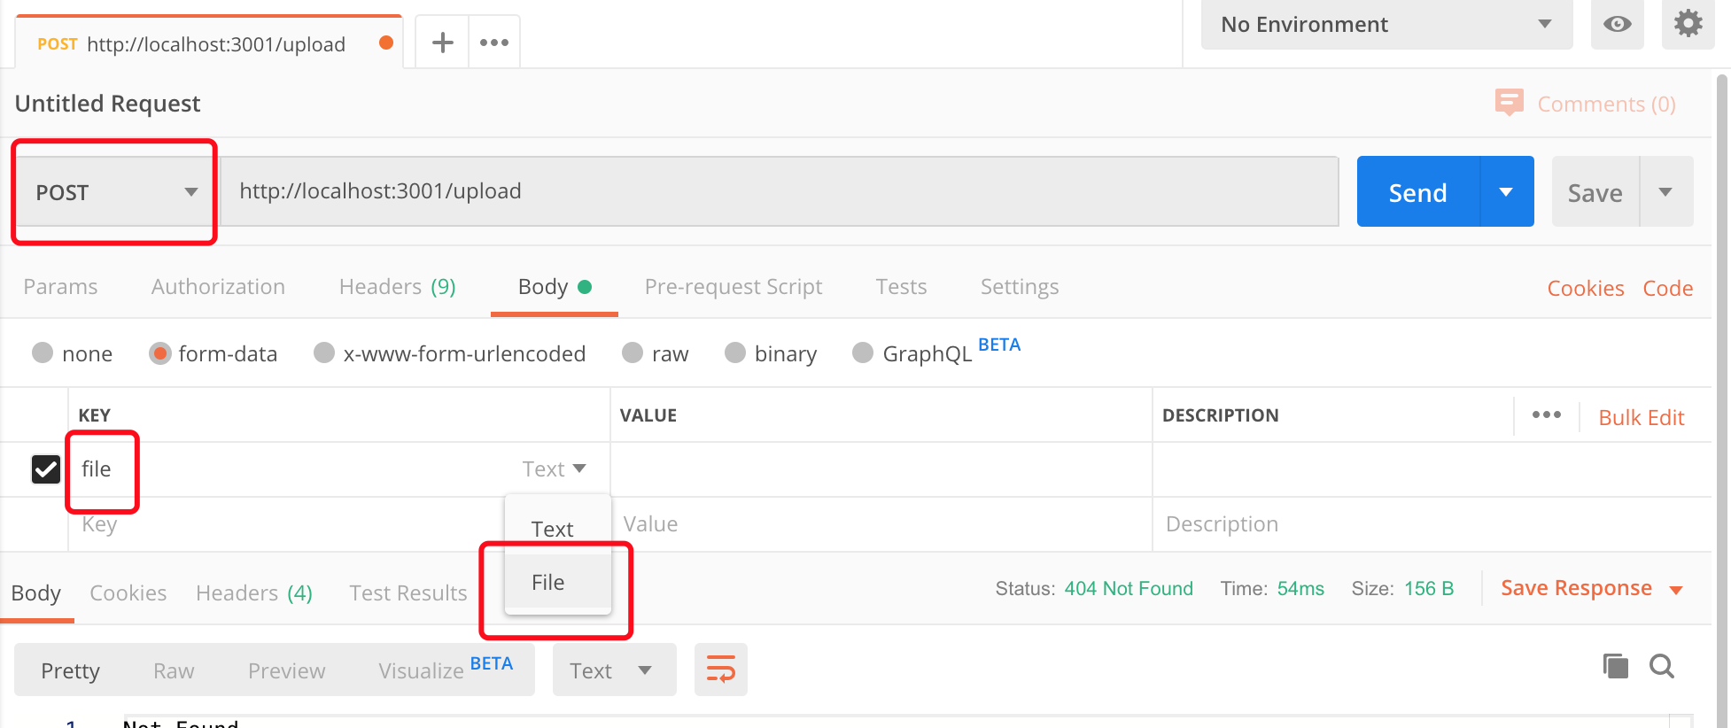Click the request URL input field

pos(778,191)
